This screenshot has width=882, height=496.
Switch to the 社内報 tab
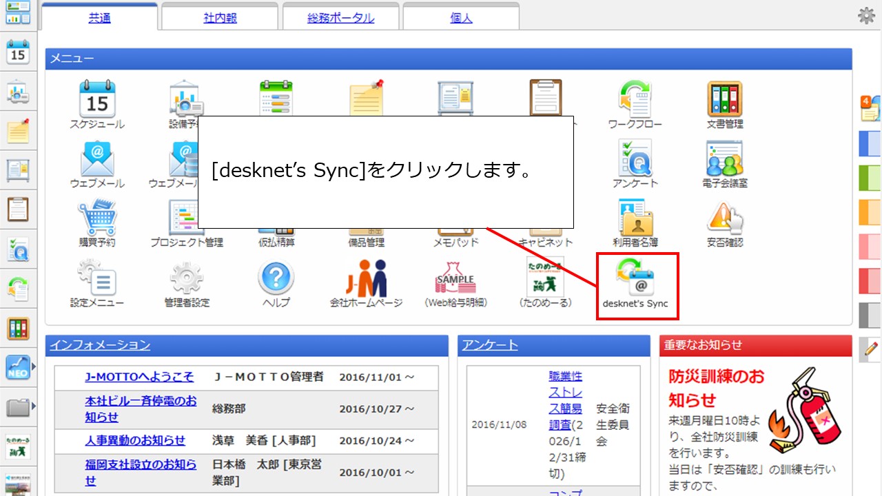(x=219, y=18)
